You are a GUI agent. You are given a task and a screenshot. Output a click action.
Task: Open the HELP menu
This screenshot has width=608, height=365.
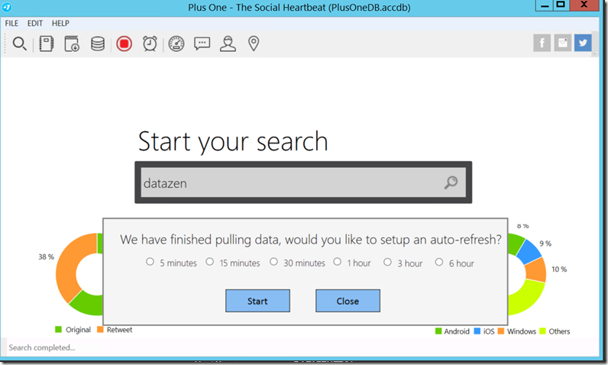tap(60, 24)
